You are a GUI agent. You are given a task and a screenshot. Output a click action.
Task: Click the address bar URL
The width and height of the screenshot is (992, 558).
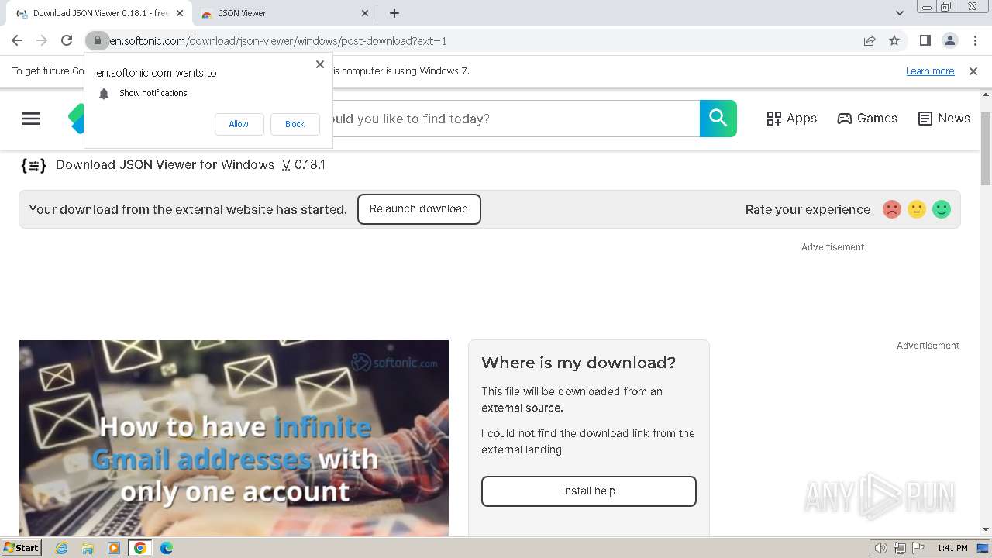pyautogui.click(x=278, y=41)
